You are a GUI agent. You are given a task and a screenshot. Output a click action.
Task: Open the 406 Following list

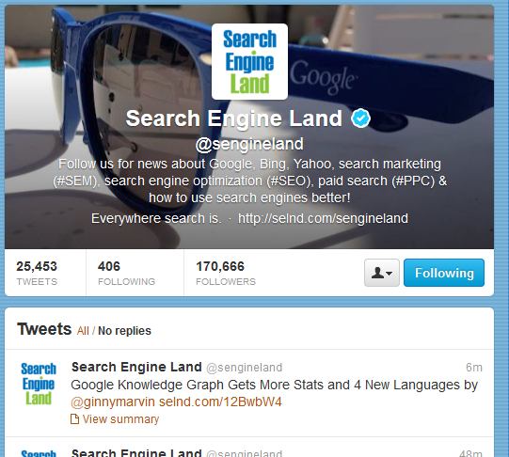pos(127,273)
